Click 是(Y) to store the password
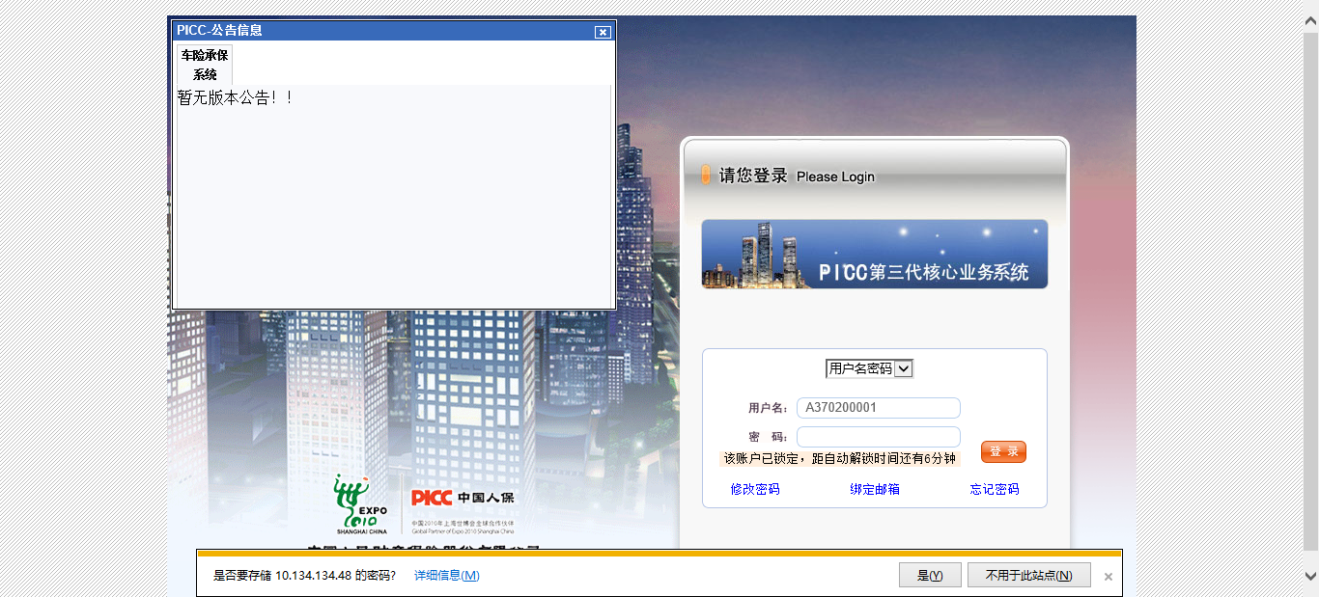Viewport: 1319px width, 597px height. coord(930,575)
